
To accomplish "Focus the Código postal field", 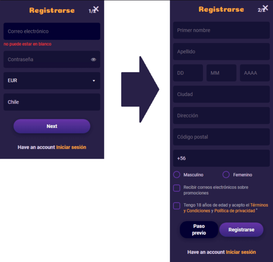I will [221, 137].
